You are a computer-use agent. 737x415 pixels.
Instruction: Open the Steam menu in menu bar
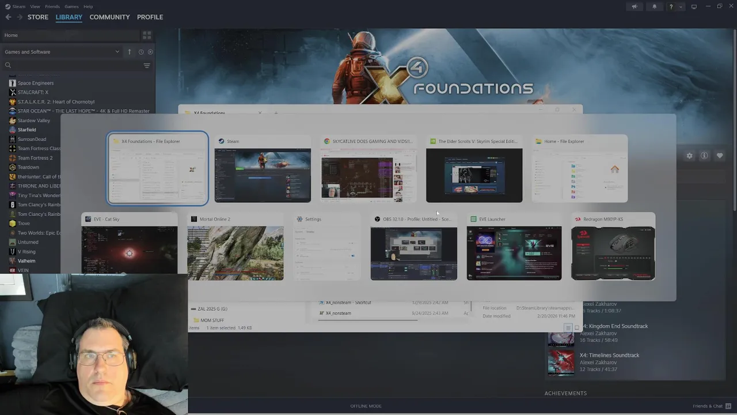tap(19, 6)
